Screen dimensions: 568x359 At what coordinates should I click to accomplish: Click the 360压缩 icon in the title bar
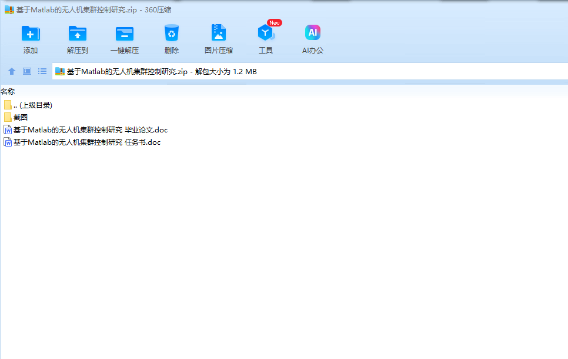9,10
